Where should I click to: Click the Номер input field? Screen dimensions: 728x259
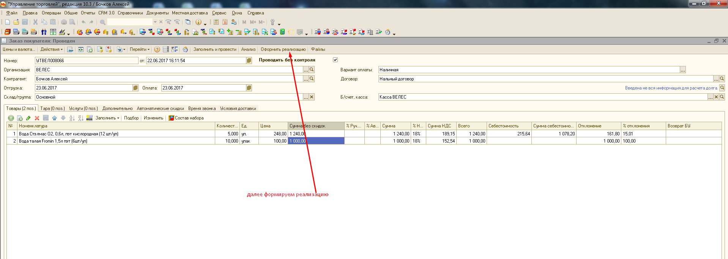tap(86, 61)
